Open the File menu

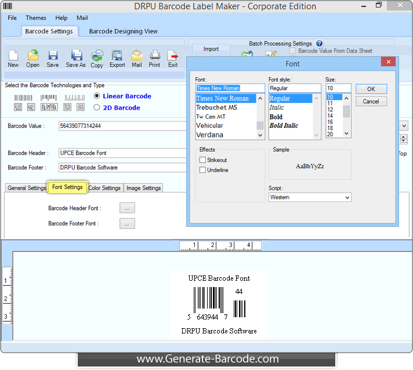(x=12, y=18)
